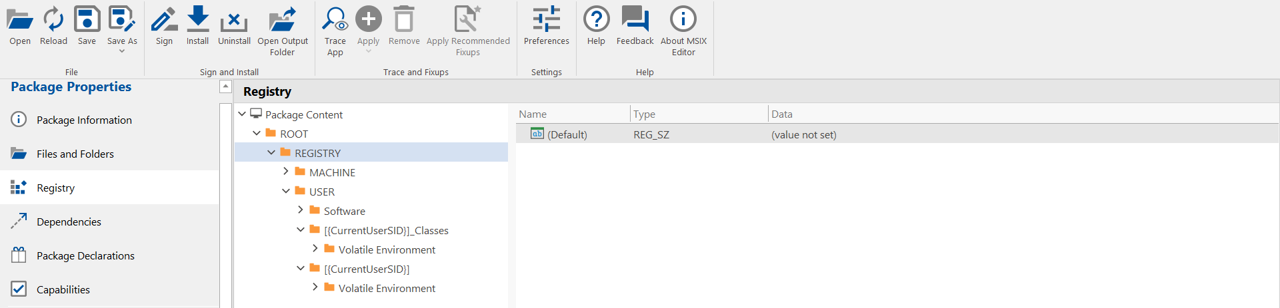The height and width of the screenshot is (308, 1280).
Task: Click the Open package icon
Action: click(x=20, y=20)
